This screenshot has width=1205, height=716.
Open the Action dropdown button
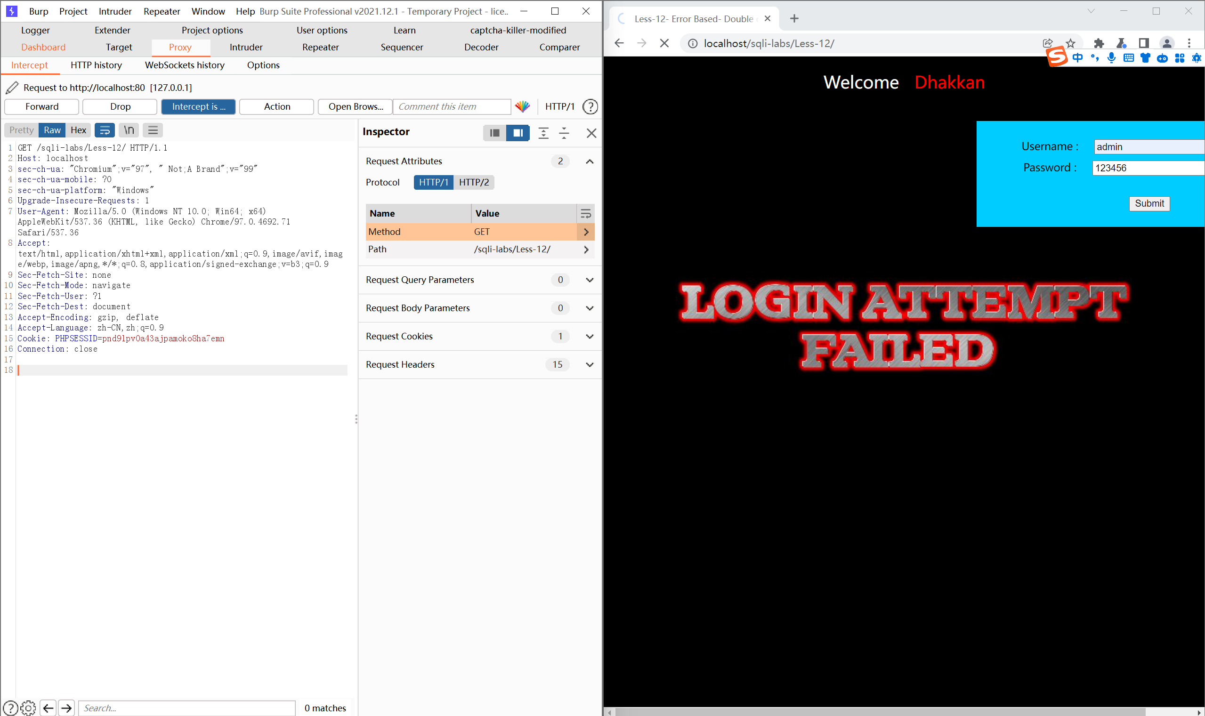pyautogui.click(x=276, y=107)
